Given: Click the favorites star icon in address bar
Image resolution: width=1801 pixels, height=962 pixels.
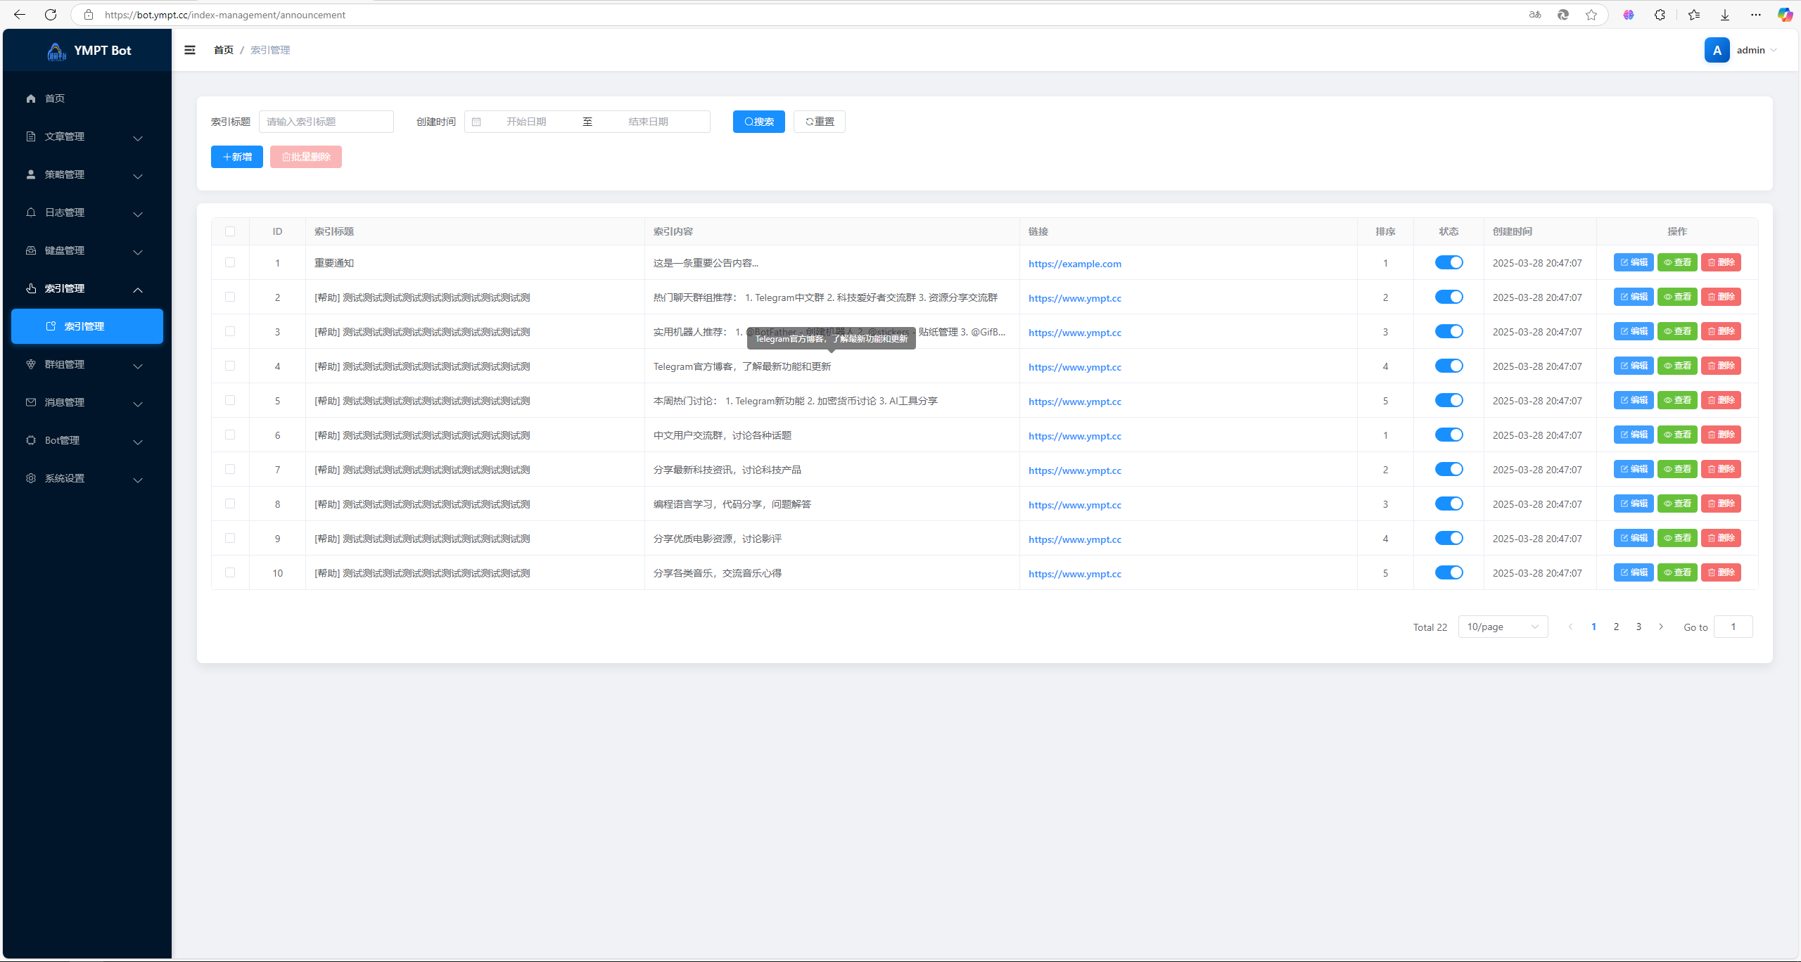Looking at the screenshot, I should 1591,15.
